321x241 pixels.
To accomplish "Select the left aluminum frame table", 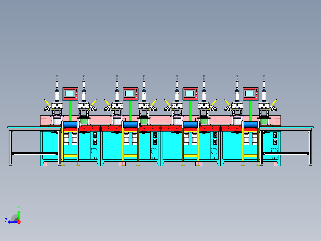I will point(35,146).
